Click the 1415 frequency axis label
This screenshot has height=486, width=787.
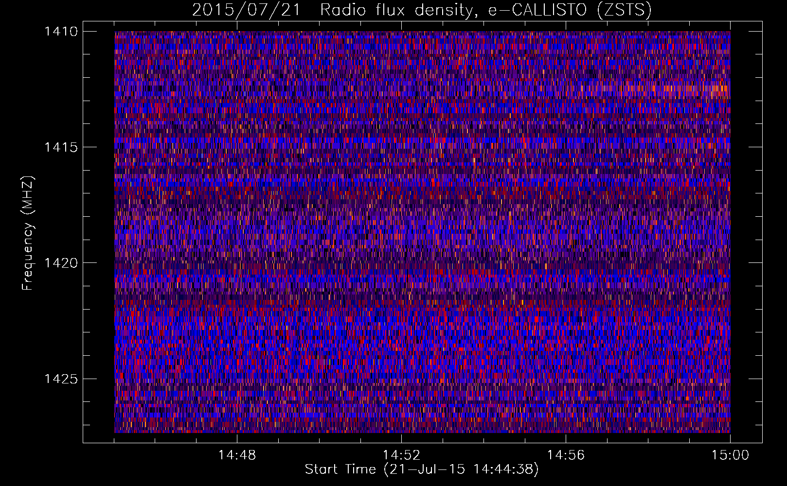click(61, 147)
